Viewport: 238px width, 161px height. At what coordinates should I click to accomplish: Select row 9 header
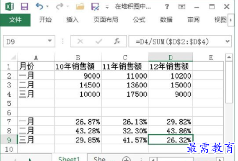pos(9,140)
